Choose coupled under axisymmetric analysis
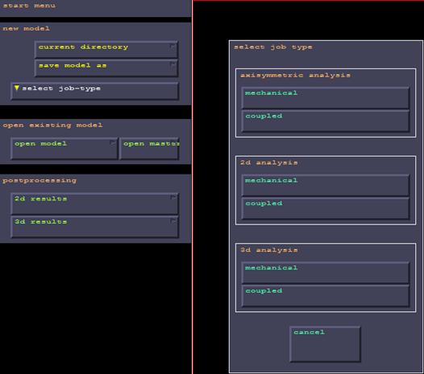This screenshot has height=374, width=424. 326,121
